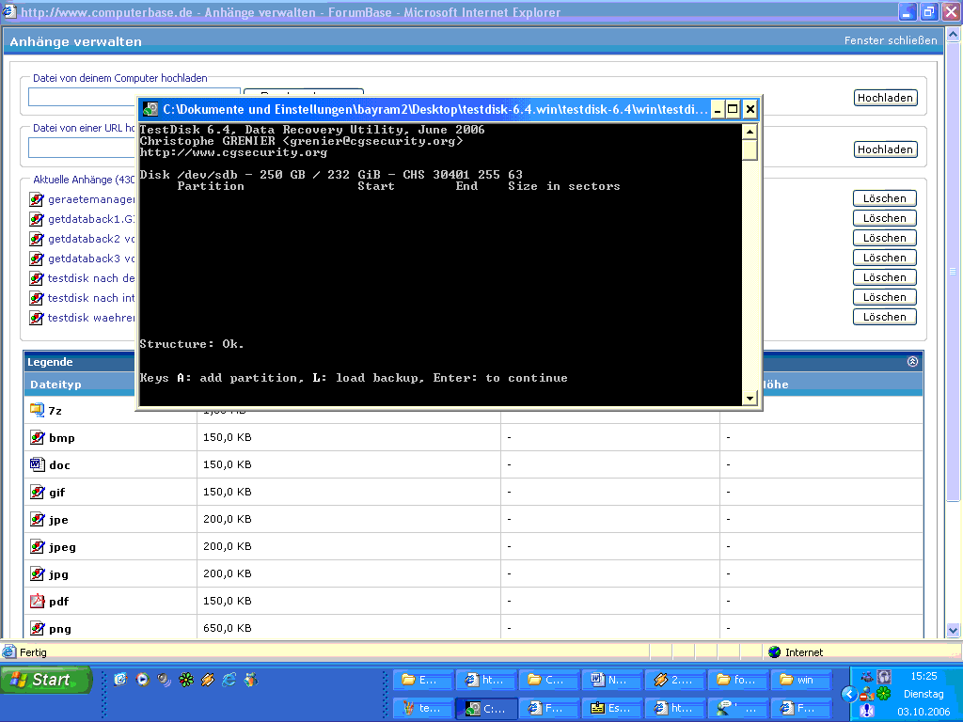Click the Fenster schließen link
Image resolution: width=963 pixels, height=722 pixels.
(x=891, y=40)
